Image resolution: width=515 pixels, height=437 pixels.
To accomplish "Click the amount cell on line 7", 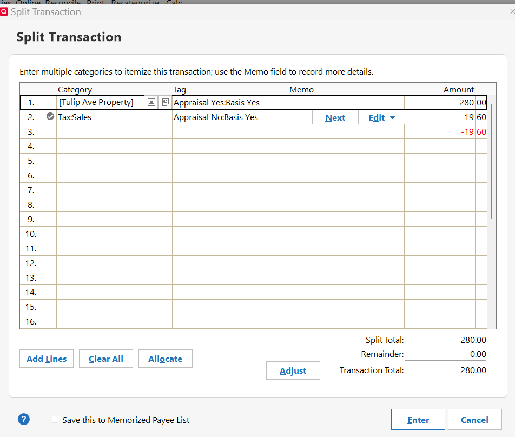I will (446, 190).
